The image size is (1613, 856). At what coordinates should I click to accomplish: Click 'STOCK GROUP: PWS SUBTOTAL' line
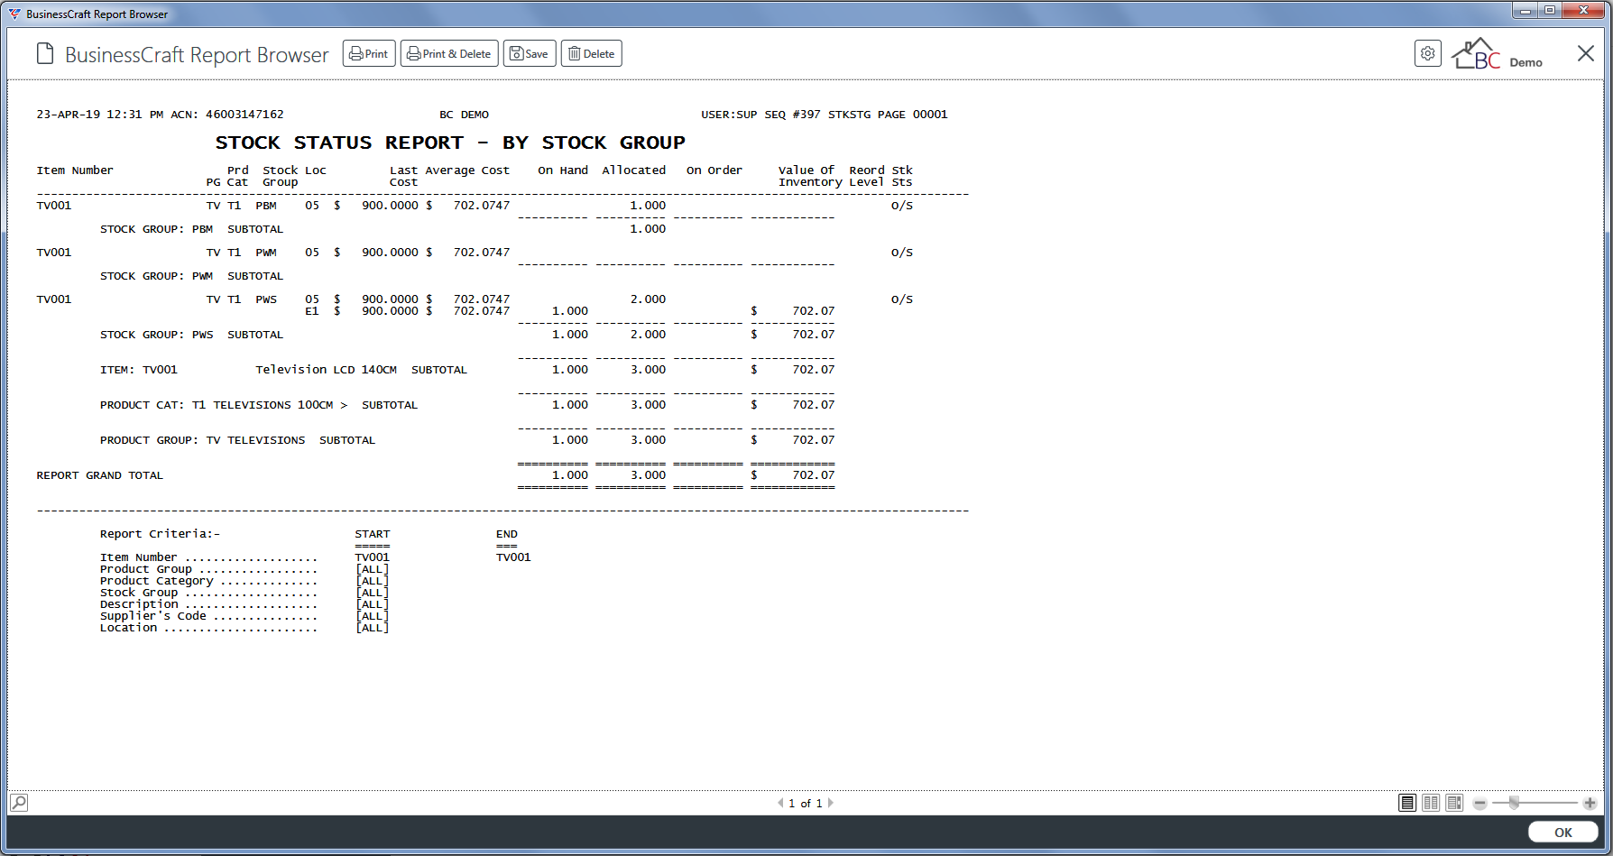[x=191, y=335]
